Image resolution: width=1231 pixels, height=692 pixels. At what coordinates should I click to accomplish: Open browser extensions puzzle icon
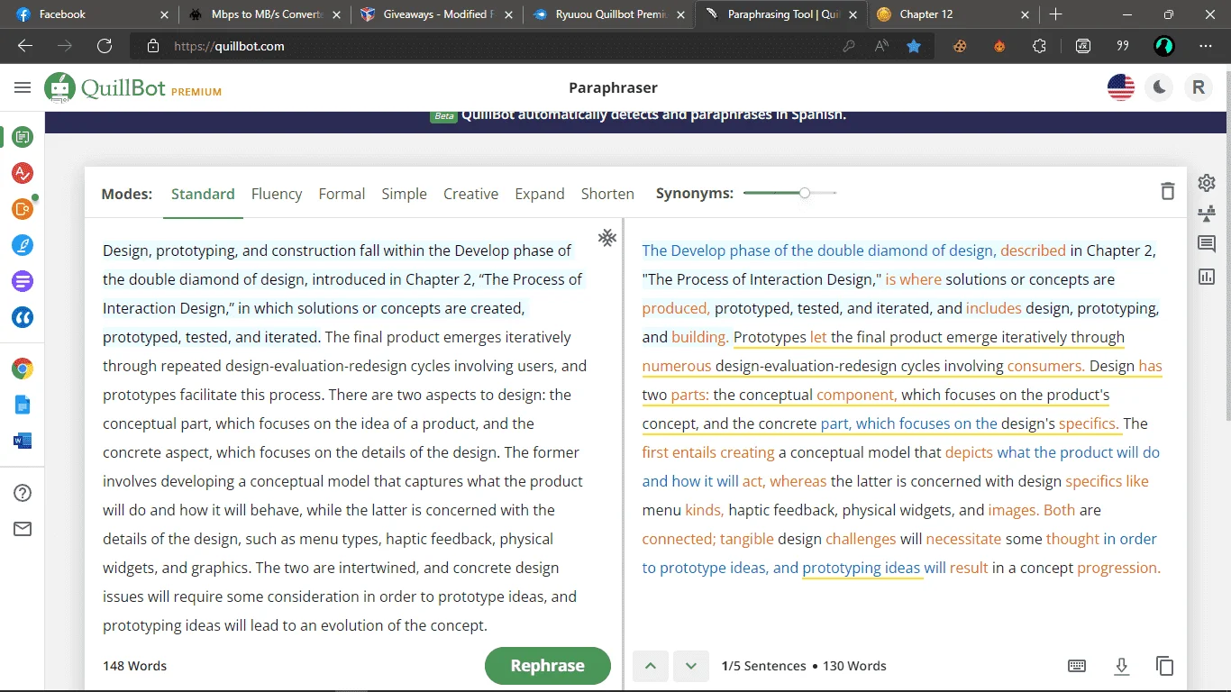[x=1040, y=46]
